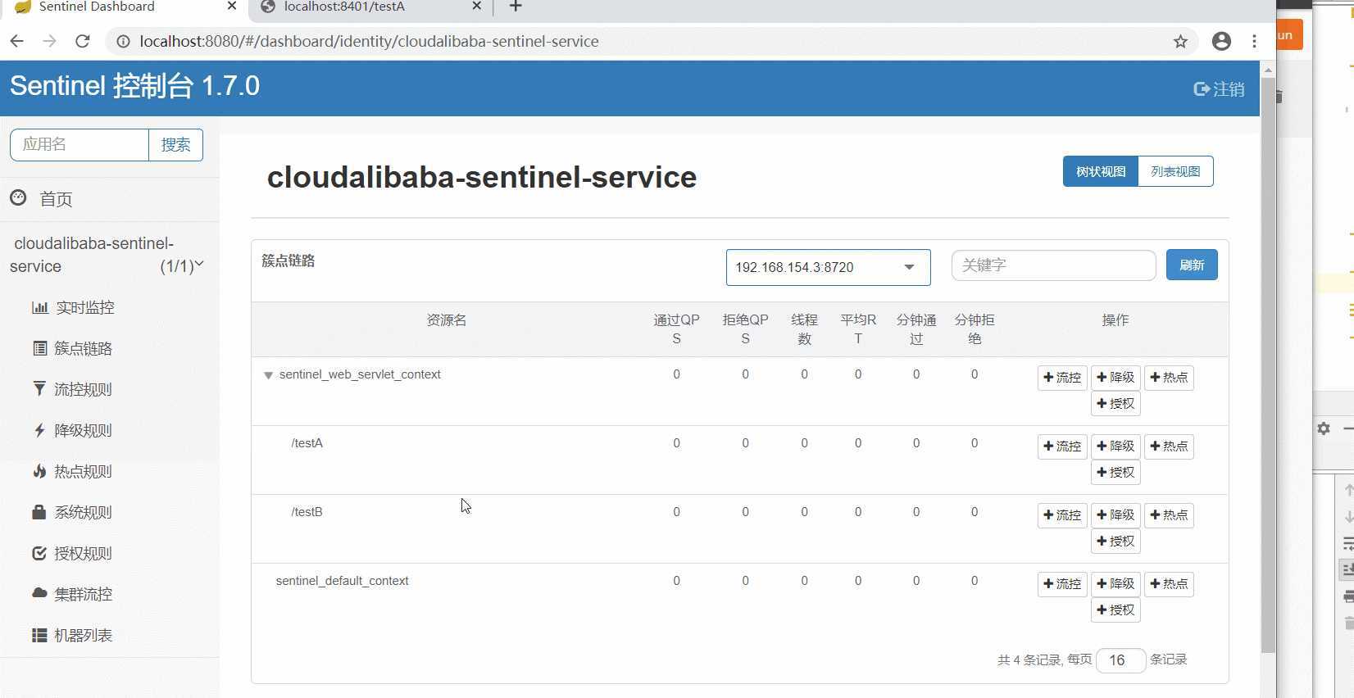Click the 应用名 search input
The width and height of the screenshot is (1354, 698).
pos(80,145)
